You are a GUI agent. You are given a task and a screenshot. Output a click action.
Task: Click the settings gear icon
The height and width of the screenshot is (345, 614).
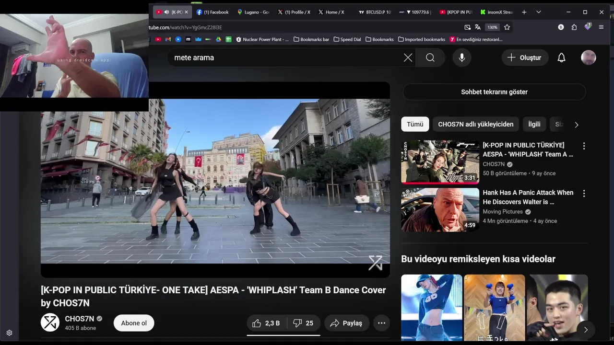click(x=9, y=333)
